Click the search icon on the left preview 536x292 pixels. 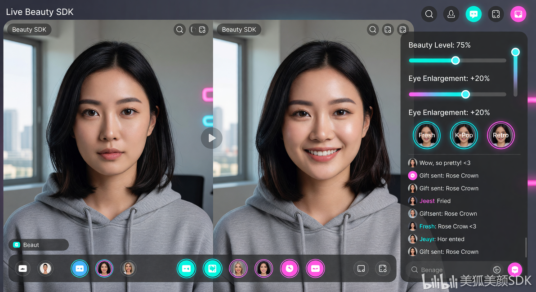coord(179,30)
